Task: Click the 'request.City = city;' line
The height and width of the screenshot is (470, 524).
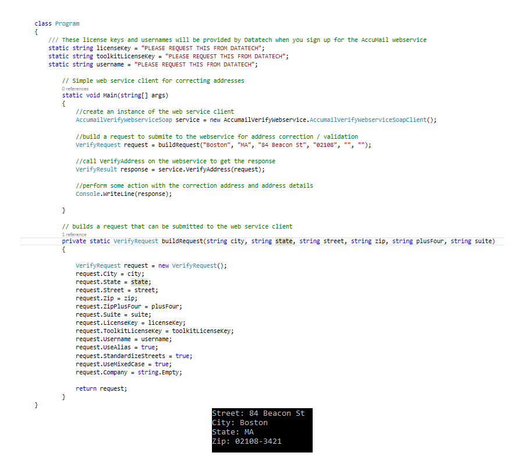Action: 110,274
